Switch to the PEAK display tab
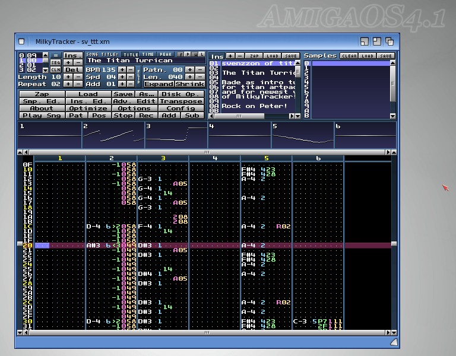 click(x=166, y=54)
